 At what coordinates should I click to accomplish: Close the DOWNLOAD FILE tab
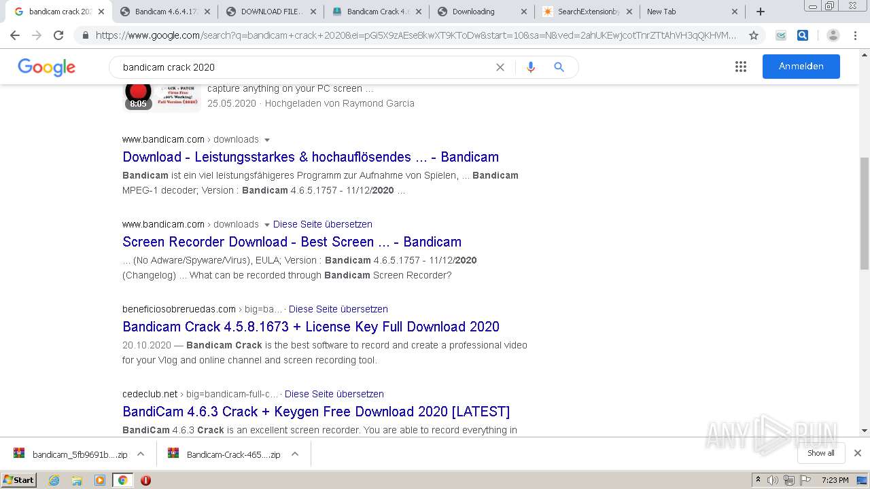[x=313, y=12]
